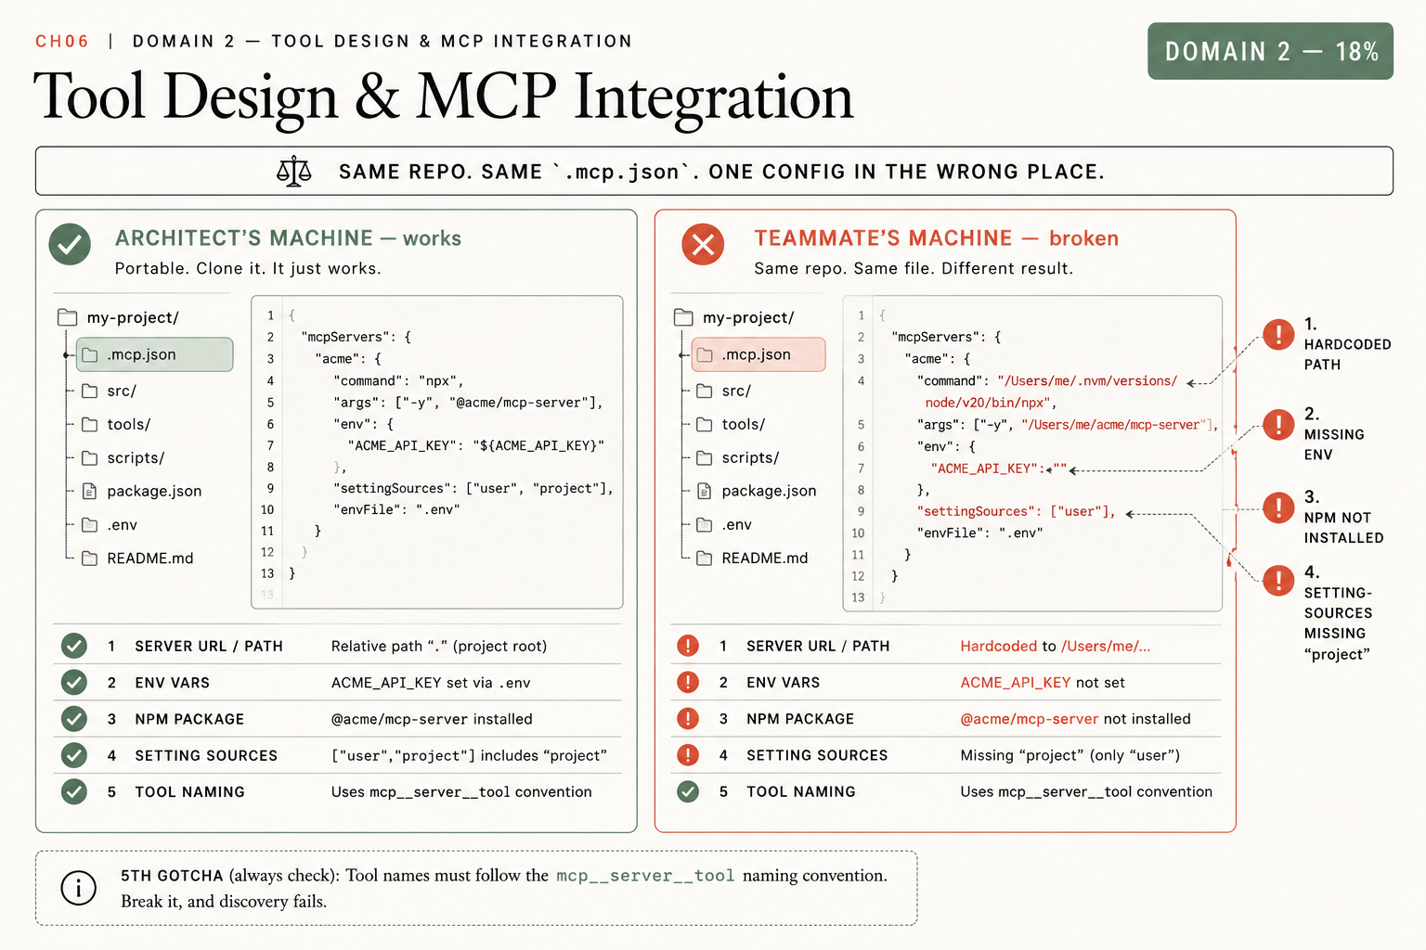Click 'ACME_API_KEY set via .env' cell
The image size is (1426, 950).
click(x=431, y=683)
